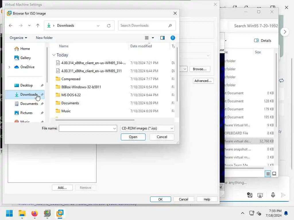Open the Organize menu

[x=18, y=38]
